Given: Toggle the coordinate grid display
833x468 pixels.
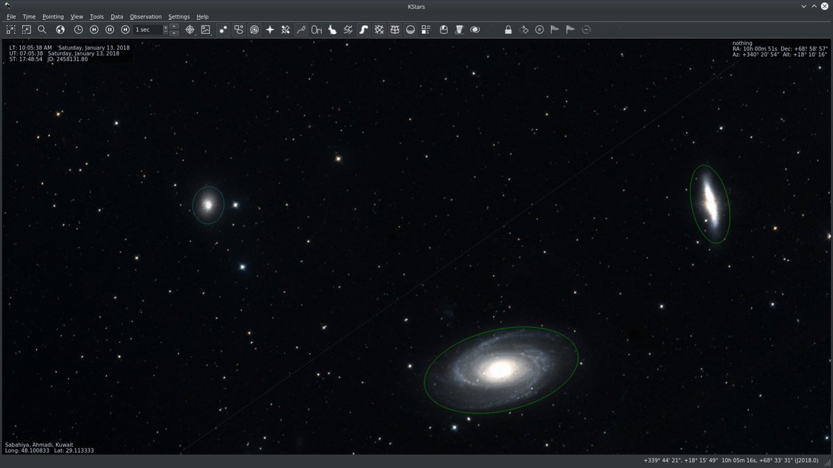Looking at the screenshot, I should point(394,29).
